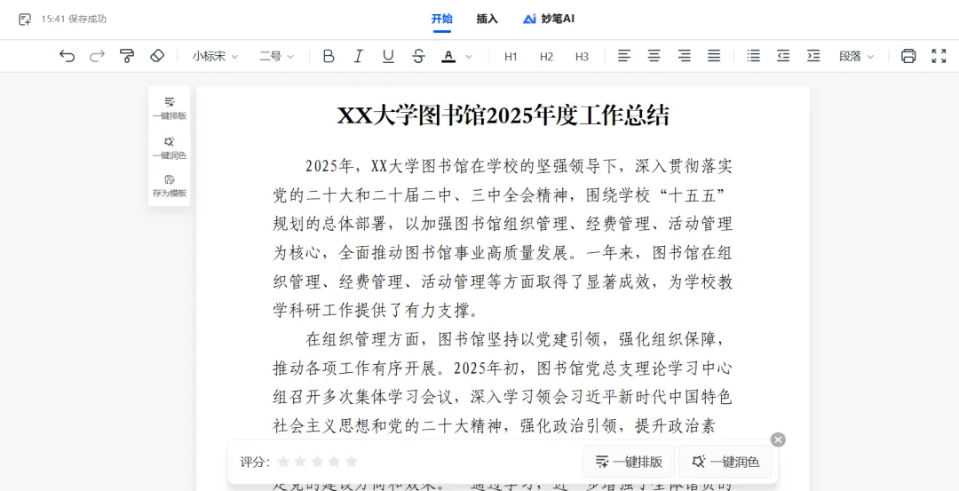Center align the text
959x491 pixels.
pos(654,56)
